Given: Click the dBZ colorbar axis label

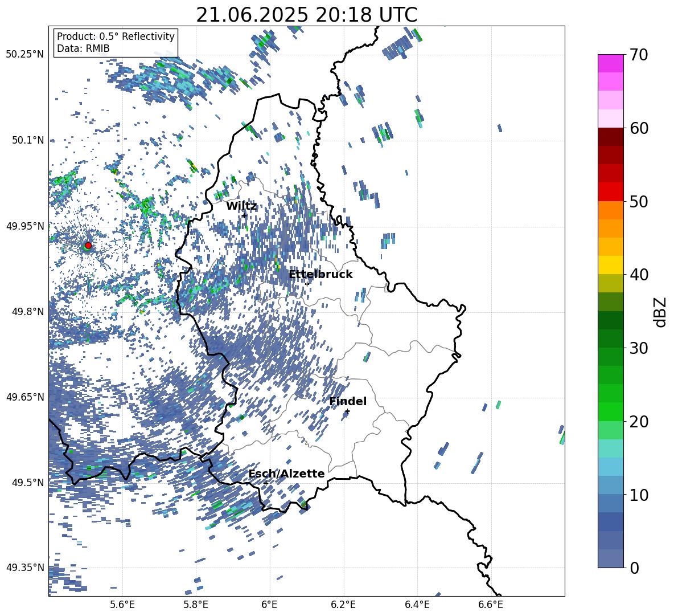Looking at the screenshot, I should (x=661, y=312).
